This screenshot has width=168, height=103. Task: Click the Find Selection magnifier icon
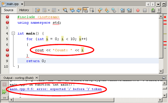65,10
